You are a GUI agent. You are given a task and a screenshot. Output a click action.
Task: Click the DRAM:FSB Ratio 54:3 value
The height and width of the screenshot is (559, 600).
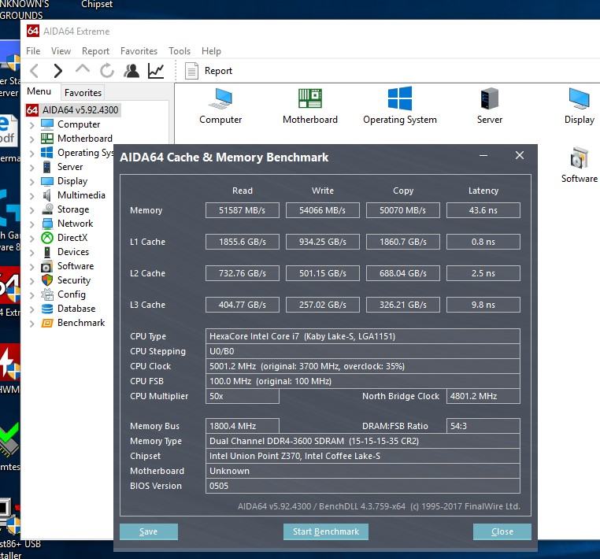[483, 426]
